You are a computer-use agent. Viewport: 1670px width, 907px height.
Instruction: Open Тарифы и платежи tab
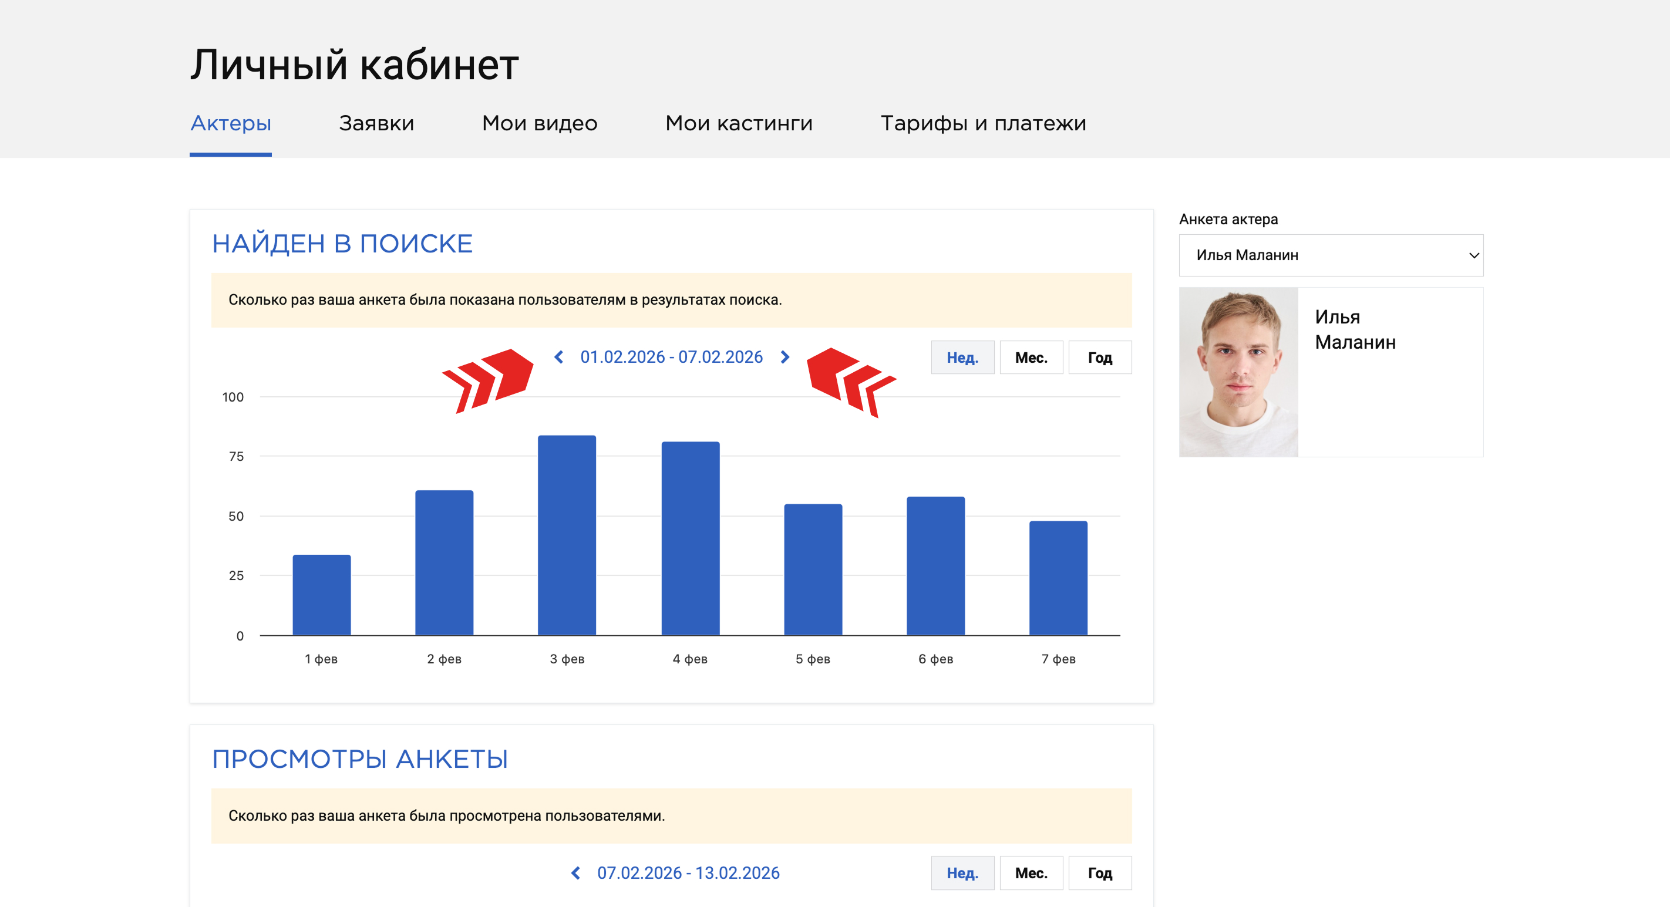pos(983,123)
